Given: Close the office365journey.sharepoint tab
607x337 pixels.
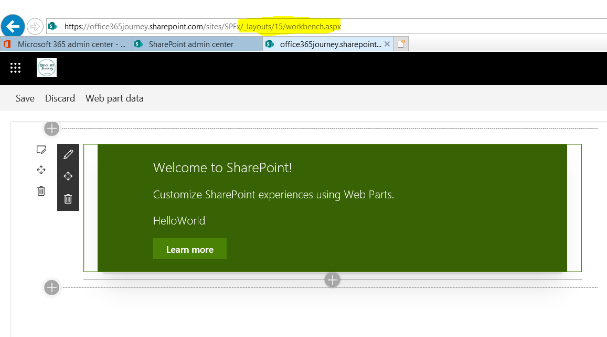Looking at the screenshot, I should tap(387, 44).
